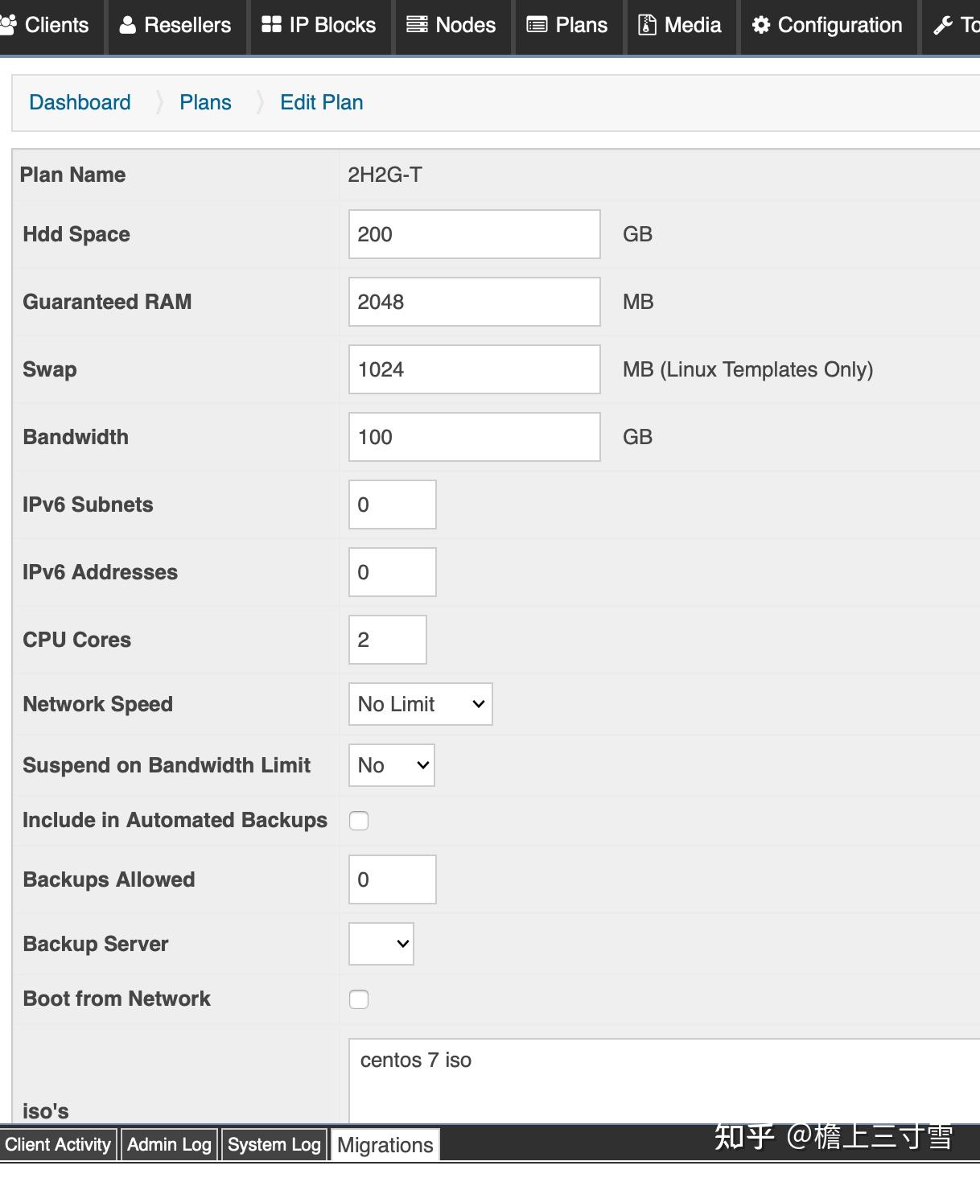Click the Plans list icon
This screenshot has height=1178, width=980.
click(537, 25)
